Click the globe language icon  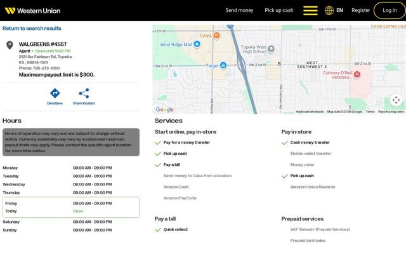coord(329,11)
